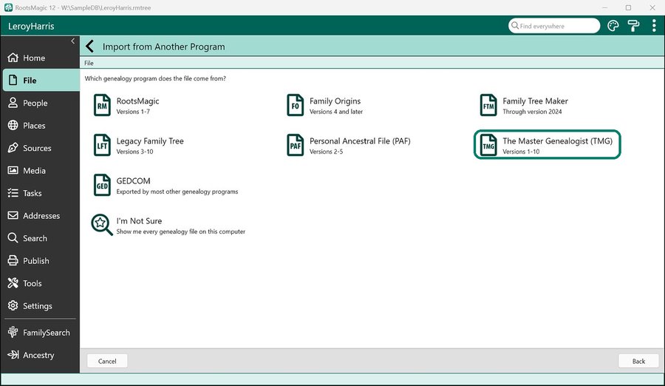The width and height of the screenshot is (665, 386).
Task: Click the Cancel button
Action: pyautogui.click(x=107, y=361)
